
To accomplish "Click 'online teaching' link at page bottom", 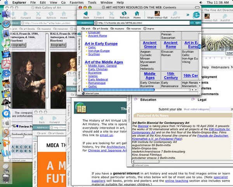I will [x=177, y=181].
